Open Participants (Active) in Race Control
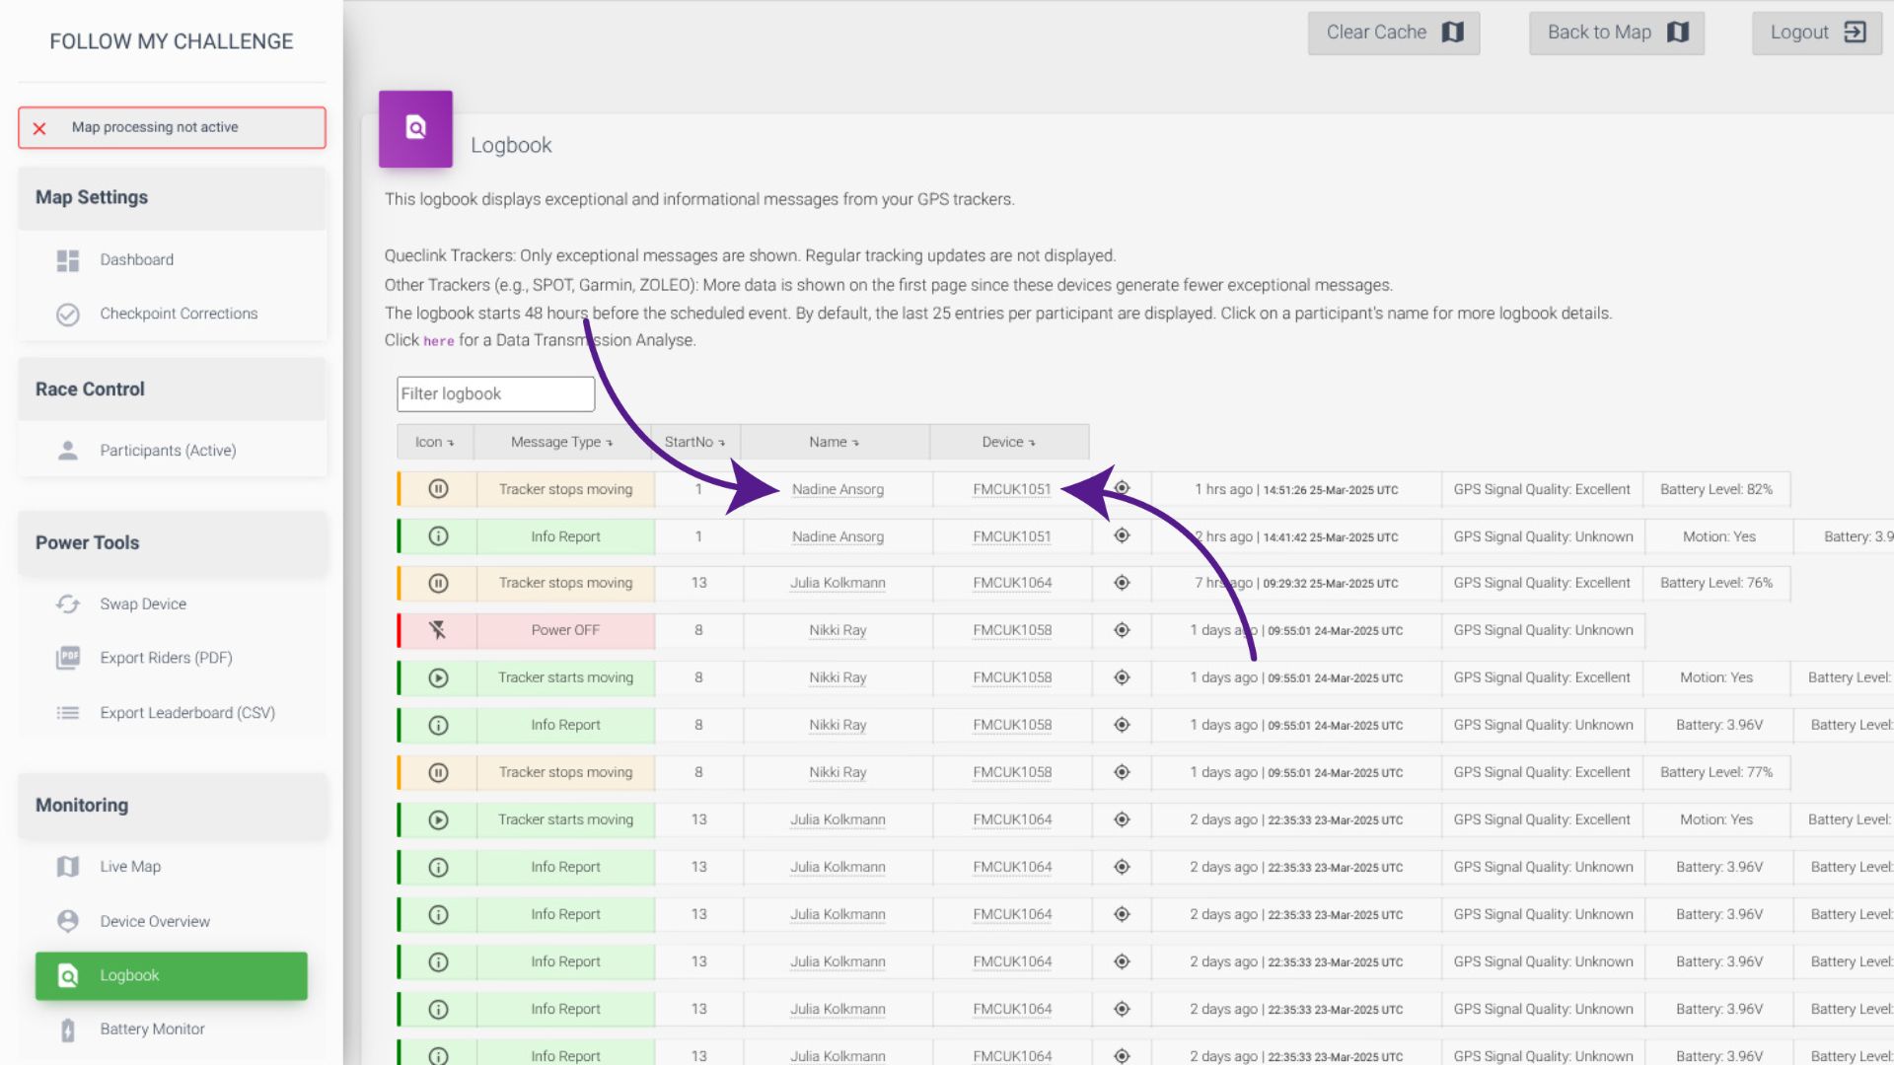Viewport: 1894px width, 1065px height. pos(168,451)
